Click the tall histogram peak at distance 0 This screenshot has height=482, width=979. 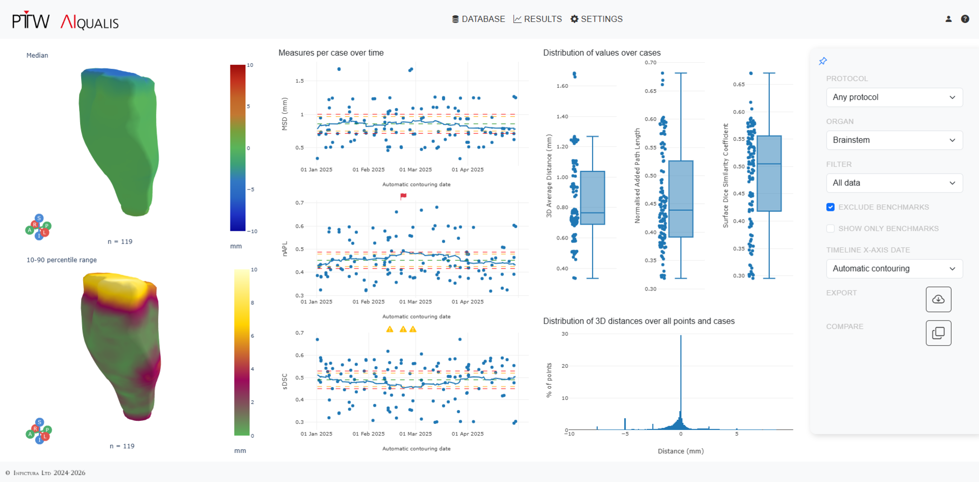point(681,382)
